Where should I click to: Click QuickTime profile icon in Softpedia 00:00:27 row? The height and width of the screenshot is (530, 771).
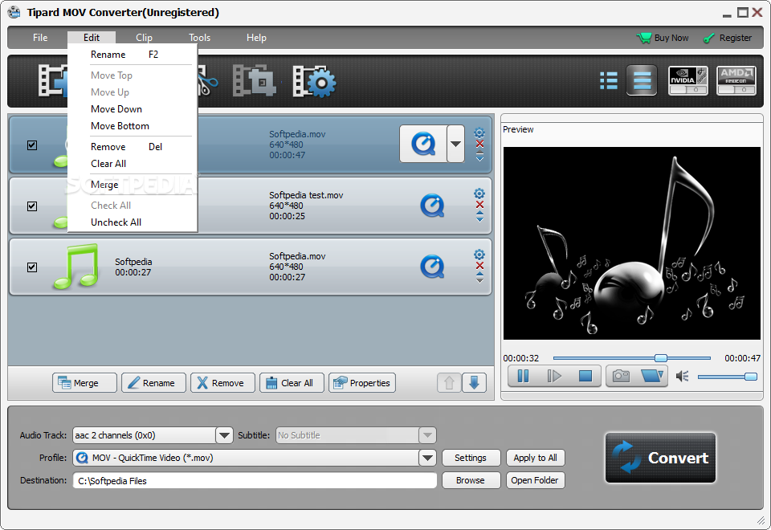pos(432,267)
